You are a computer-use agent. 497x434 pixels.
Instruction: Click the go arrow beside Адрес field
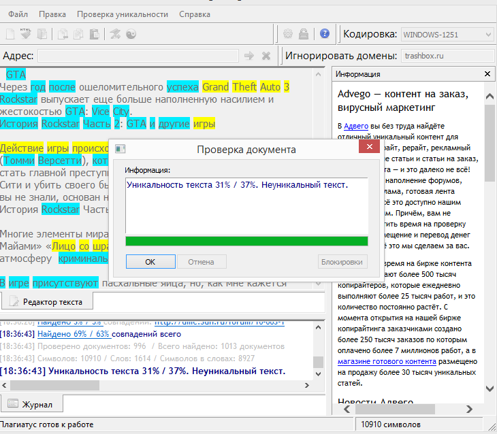[x=249, y=56]
